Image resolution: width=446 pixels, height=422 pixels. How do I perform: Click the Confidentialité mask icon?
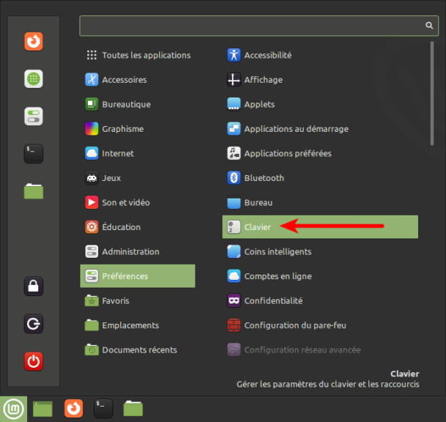[x=234, y=301]
